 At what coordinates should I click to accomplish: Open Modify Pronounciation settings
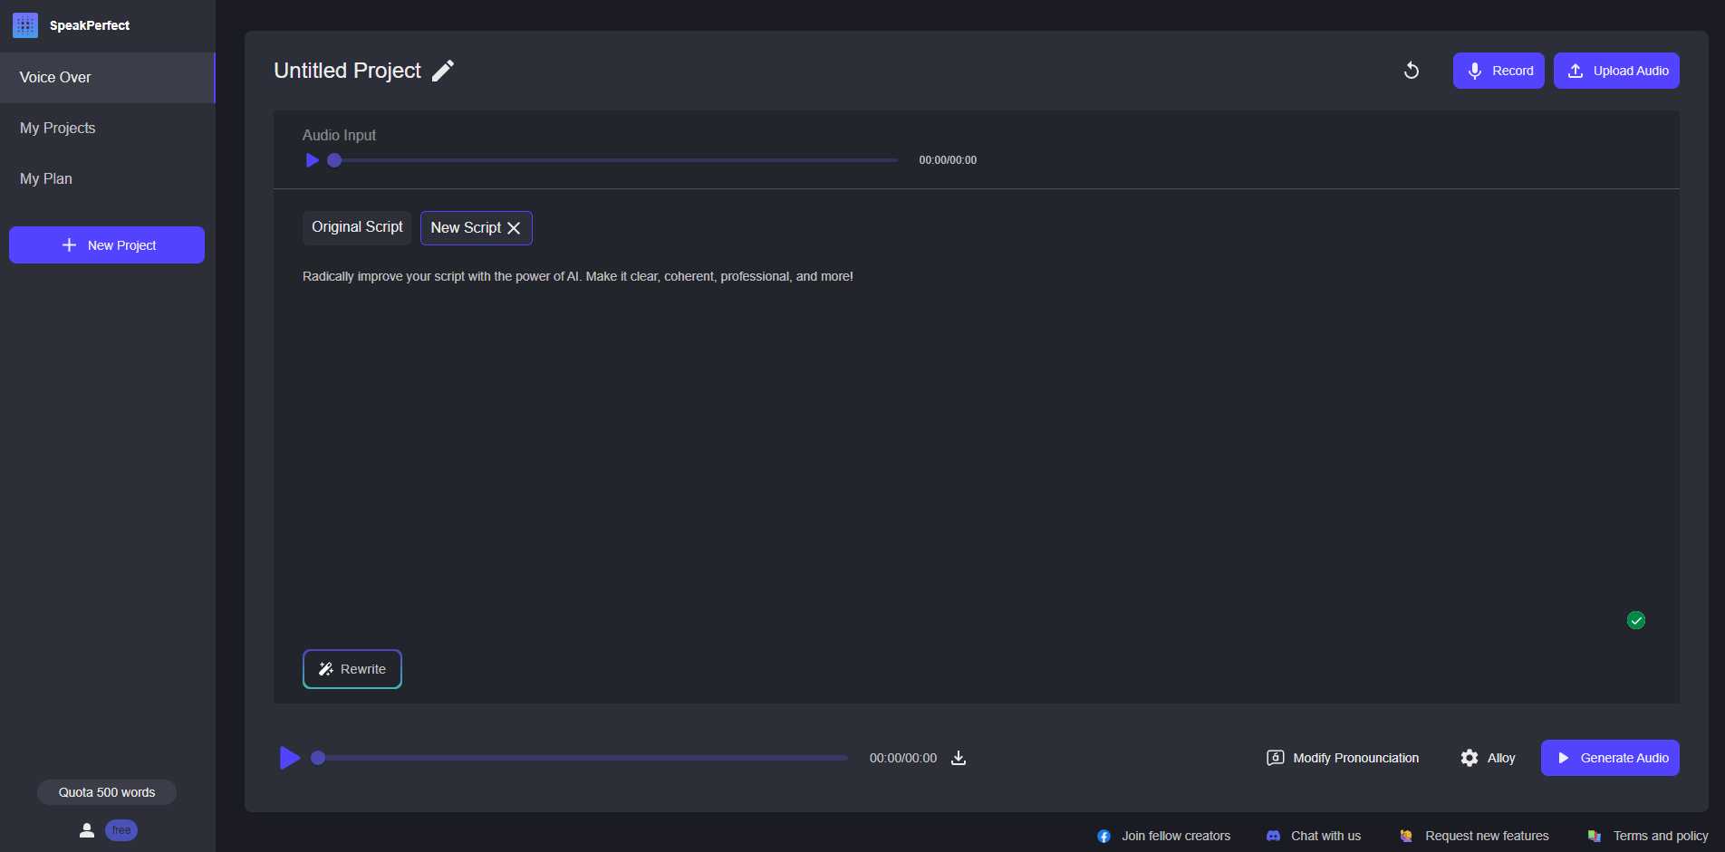click(1343, 758)
